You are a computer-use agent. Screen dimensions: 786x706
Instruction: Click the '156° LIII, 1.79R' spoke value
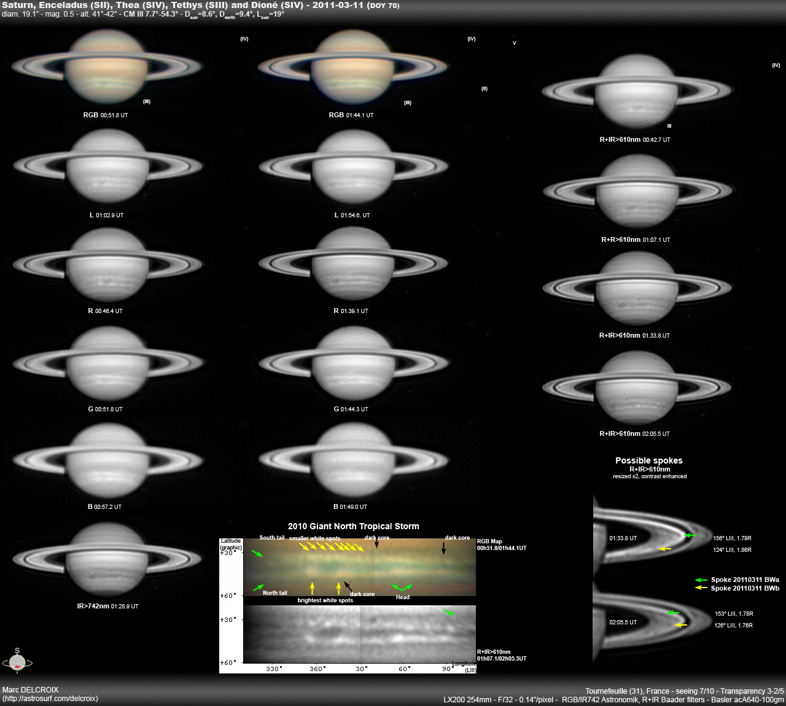coord(732,538)
